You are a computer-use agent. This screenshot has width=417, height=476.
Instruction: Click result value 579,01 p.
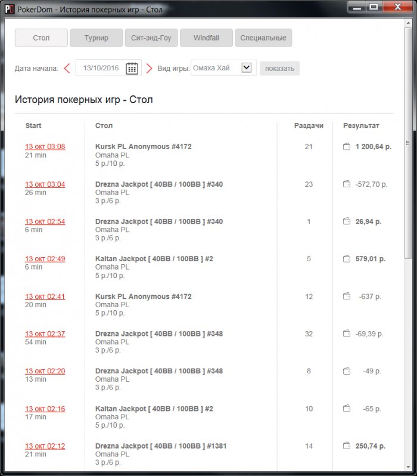click(371, 259)
